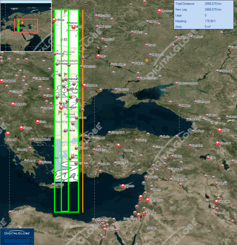Click the Vilnius red marker

(54, 20)
